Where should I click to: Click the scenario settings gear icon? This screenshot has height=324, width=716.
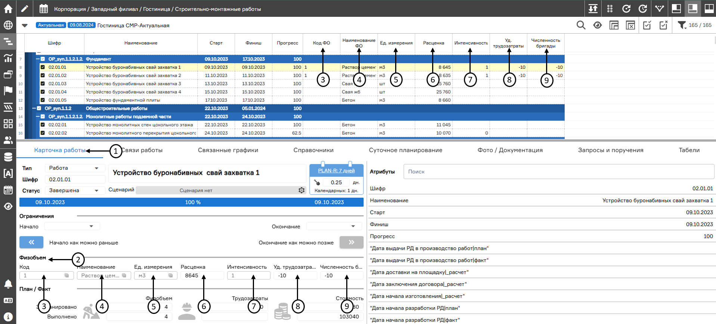[x=301, y=190]
